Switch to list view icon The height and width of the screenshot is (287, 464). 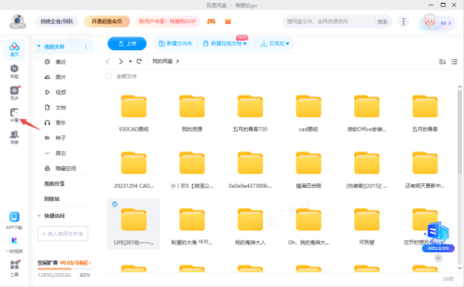pos(454,62)
